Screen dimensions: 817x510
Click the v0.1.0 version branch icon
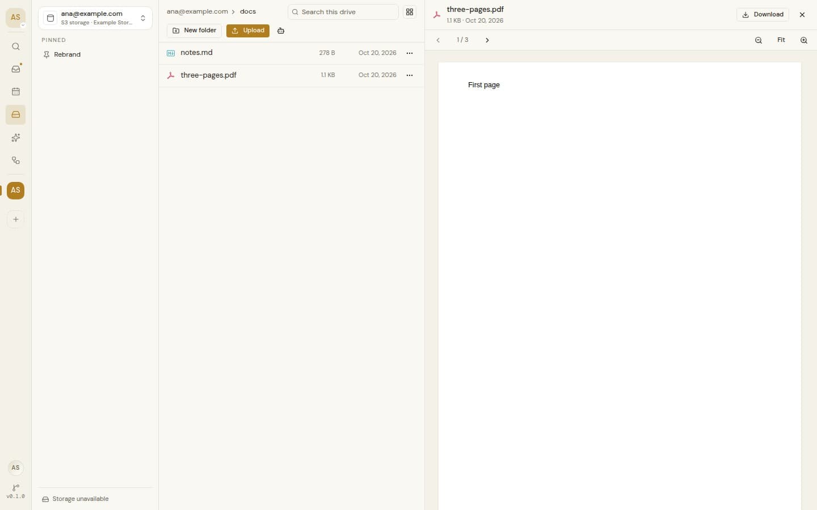[16, 488]
